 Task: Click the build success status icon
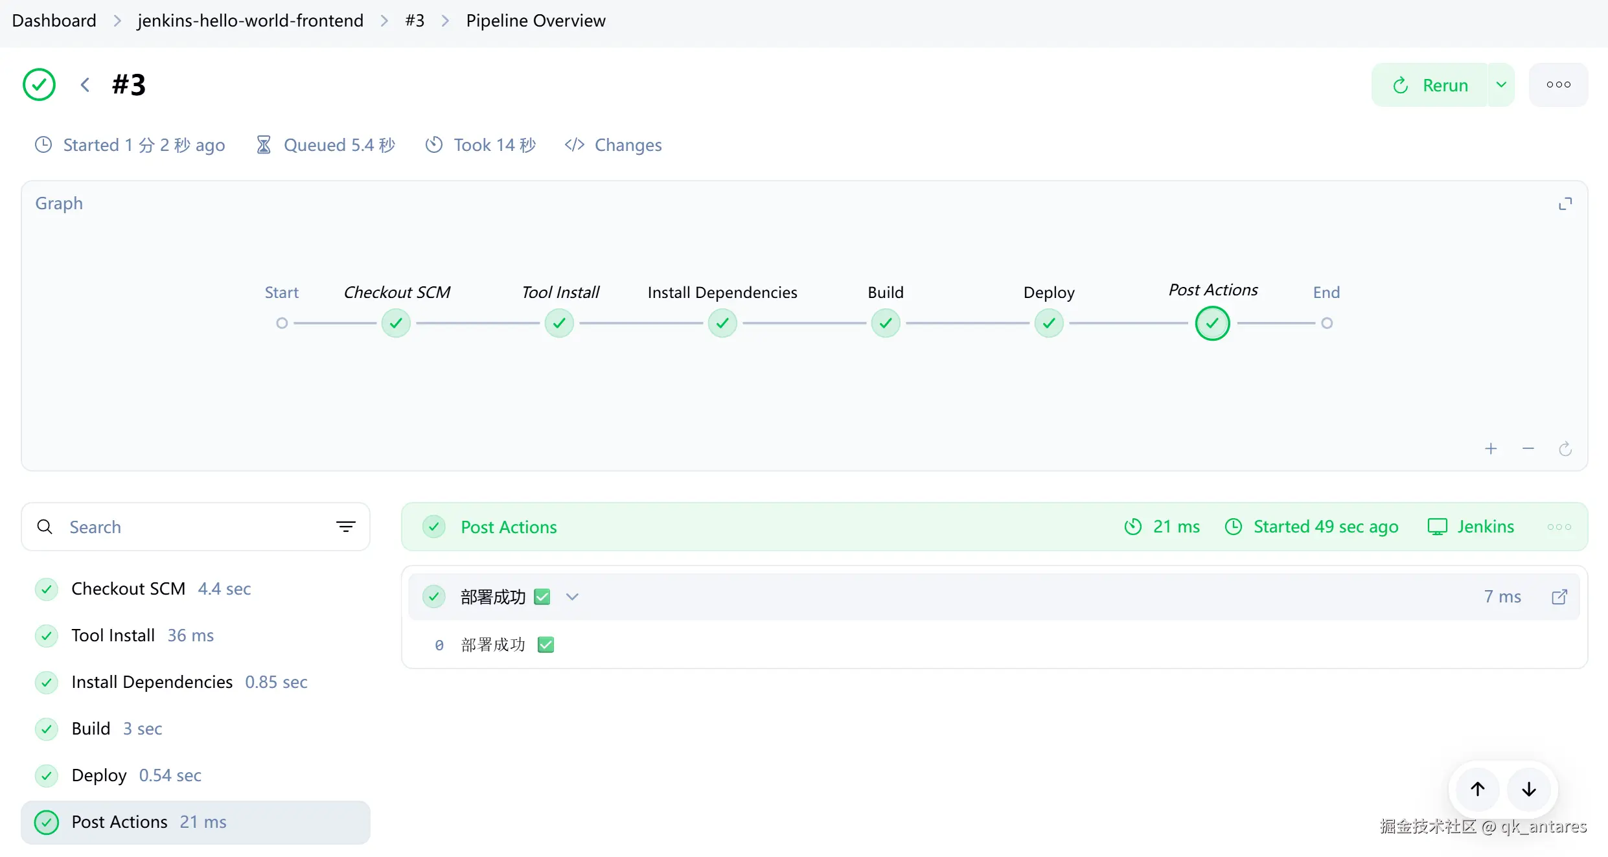pyautogui.click(x=39, y=85)
